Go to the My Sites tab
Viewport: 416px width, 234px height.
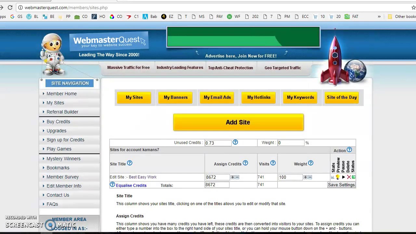(x=134, y=97)
